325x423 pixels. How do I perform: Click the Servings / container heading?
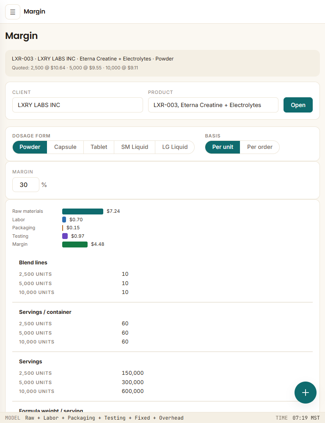[45, 312]
